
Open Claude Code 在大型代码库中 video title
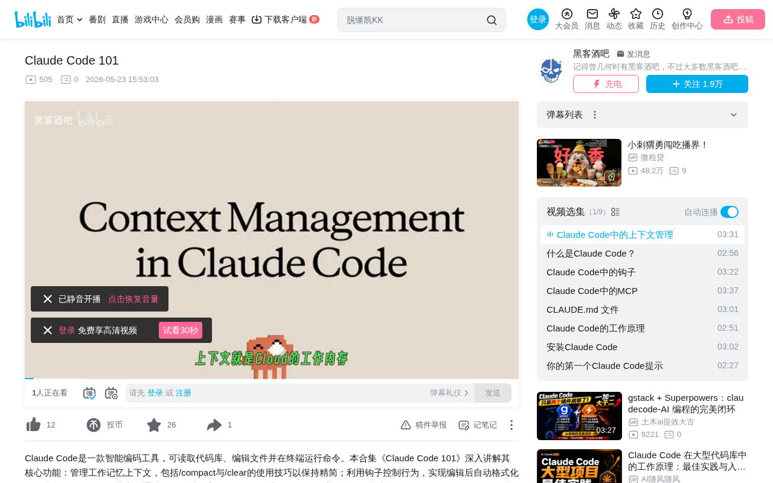[x=687, y=461]
